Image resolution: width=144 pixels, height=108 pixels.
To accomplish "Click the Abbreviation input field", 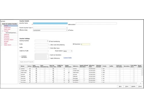I will [96, 23].
